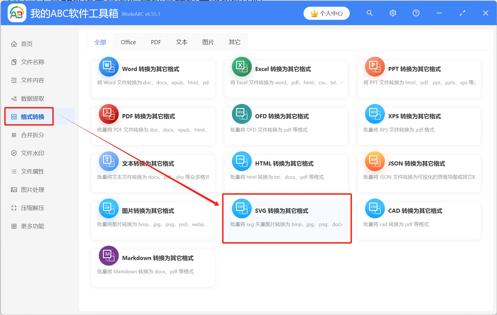
Task: Switch to the 图片 tab
Action: click(208, 42)
